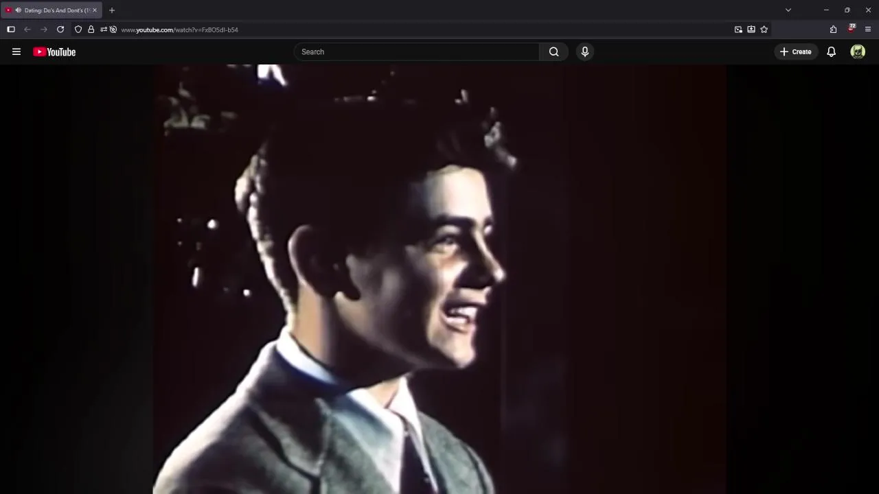Open YouTube notifications bell
Screen dimensions: 879x494
pos(831,52)
